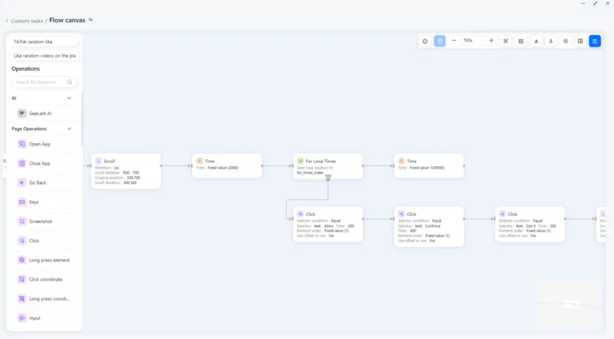Click the blue save button in toolbar
Image resolution: width=614 pixels, height=339 pixels.
pos(595,41)
